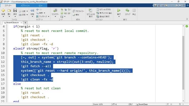
Task: Click the Open (開く) folder icon
Action: click(9, 10)
